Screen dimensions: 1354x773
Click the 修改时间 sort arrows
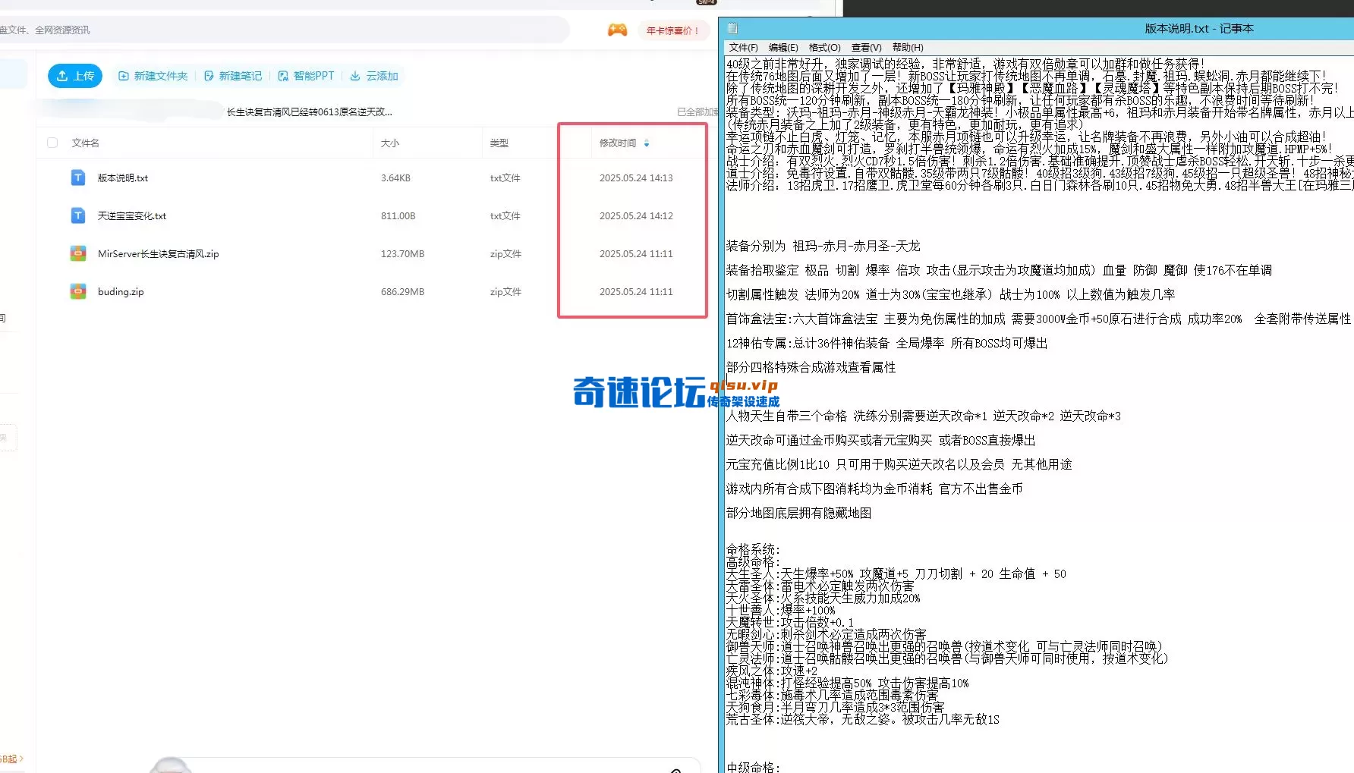pos(647,143)
